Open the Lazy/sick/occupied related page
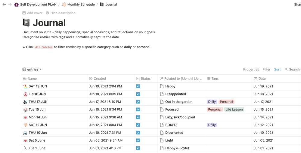The image size is (301, 153). pyautogui.click(x=180, y=117)
